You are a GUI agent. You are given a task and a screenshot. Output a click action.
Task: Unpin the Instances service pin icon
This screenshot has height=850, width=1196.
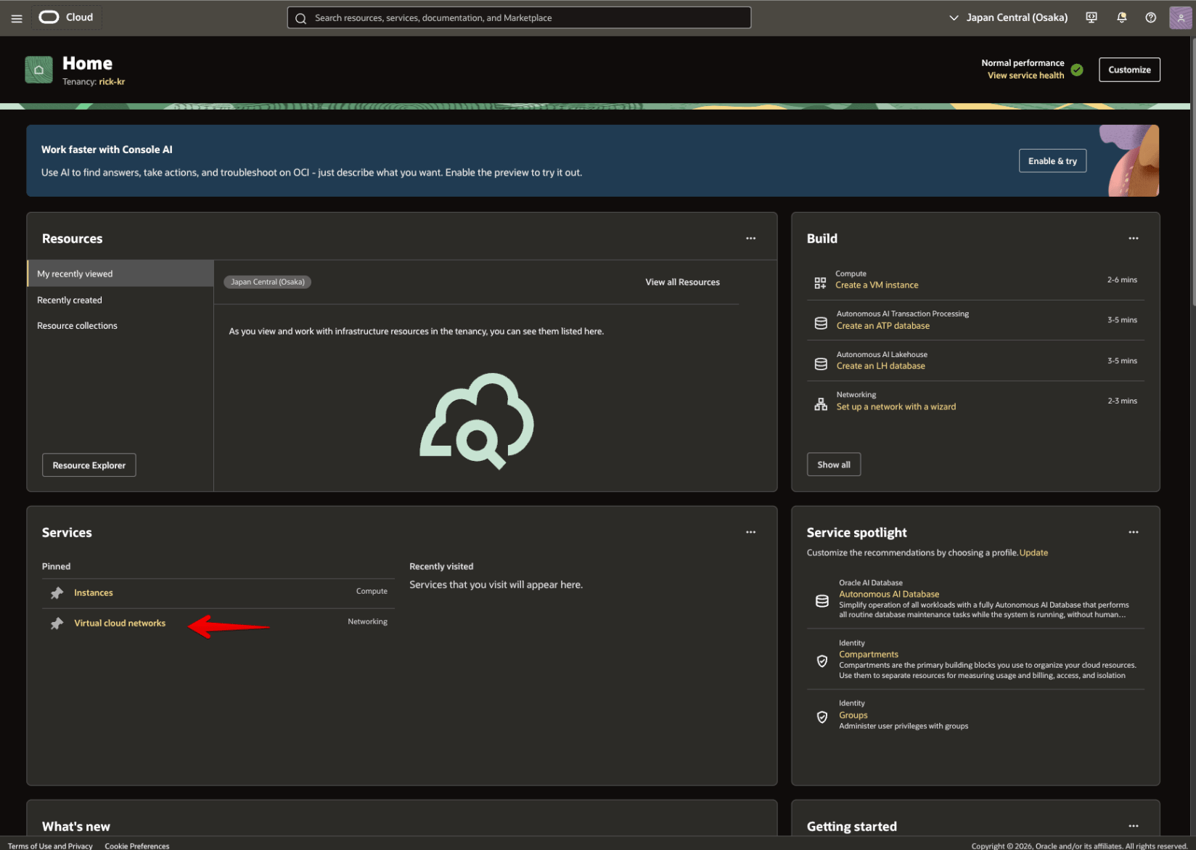(57, 593)
